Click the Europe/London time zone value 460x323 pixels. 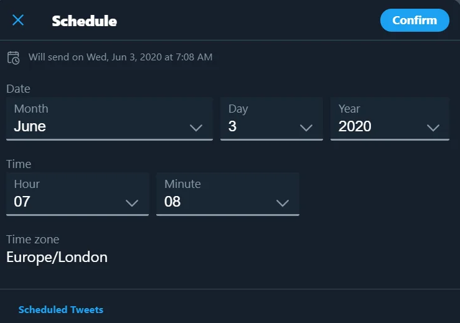[x=57, y=257]
